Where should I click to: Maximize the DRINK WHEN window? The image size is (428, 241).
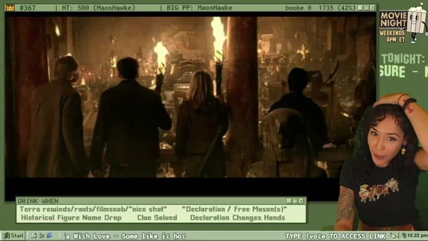pyautogui.click(x=296, y=201)
